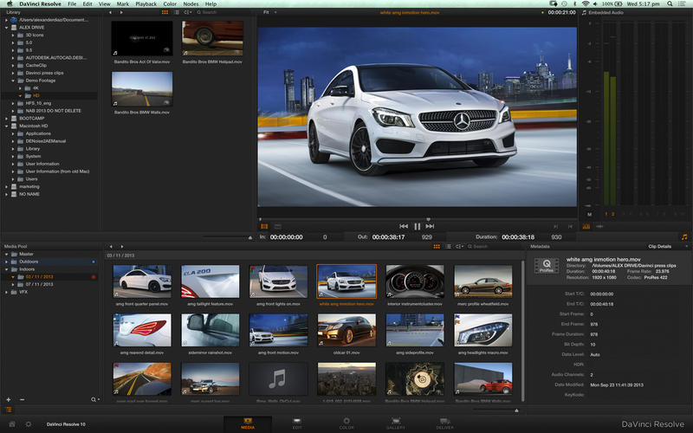
Task: Add a new bin with plus button
Action: (x=10, y=399)
